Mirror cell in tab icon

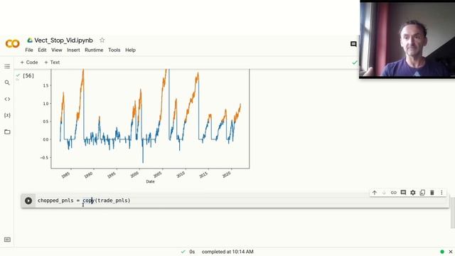(422, 193)
